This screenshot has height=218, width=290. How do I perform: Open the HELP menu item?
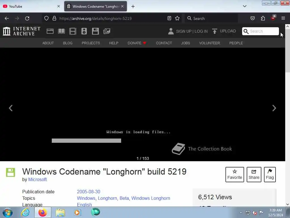(x=114, y=43)
